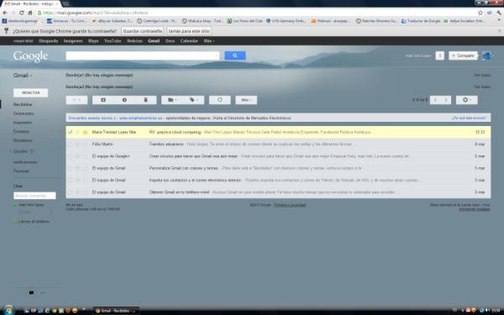This screenshot has height=315, width=504.
Task: Delete selected mail with the trash icon
Action: (145, 100)
